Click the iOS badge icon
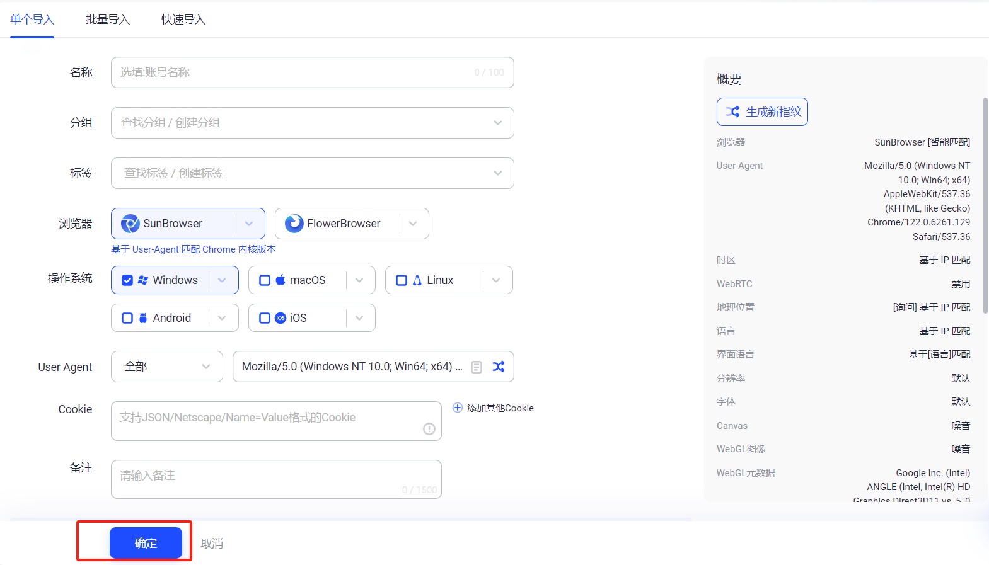989x565 pixels. point(281,318)
